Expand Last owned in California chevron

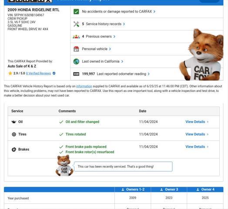[122, 61]
